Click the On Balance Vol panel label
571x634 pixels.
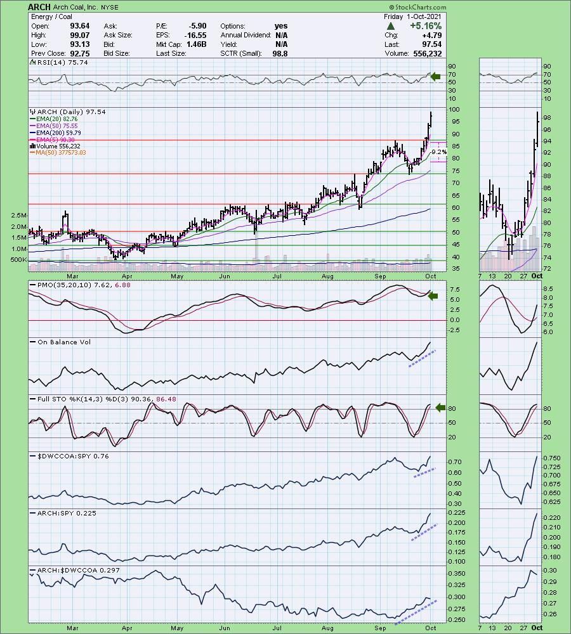tap(64, 342)
